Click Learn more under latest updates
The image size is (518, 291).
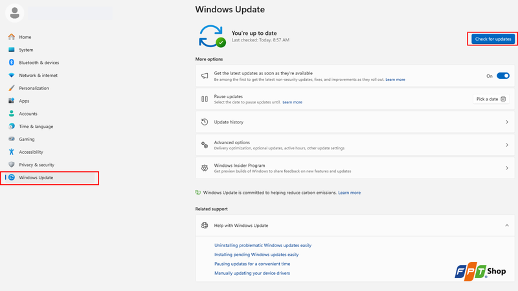click(395, 80)
